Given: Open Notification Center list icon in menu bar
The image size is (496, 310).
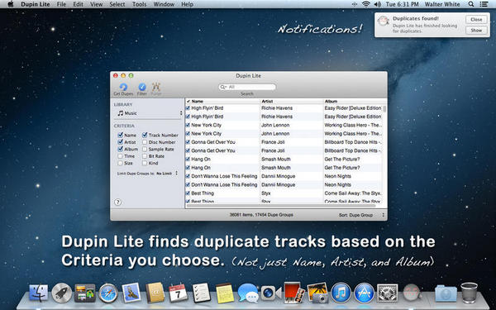Looking at the screenshot, I should coord(484,4).
